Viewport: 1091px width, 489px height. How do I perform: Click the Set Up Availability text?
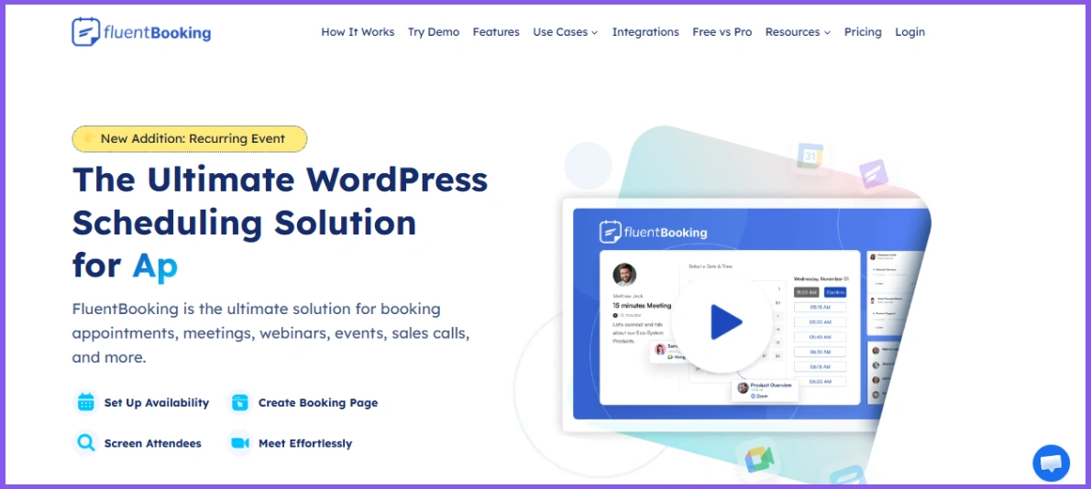click(157, 403)
